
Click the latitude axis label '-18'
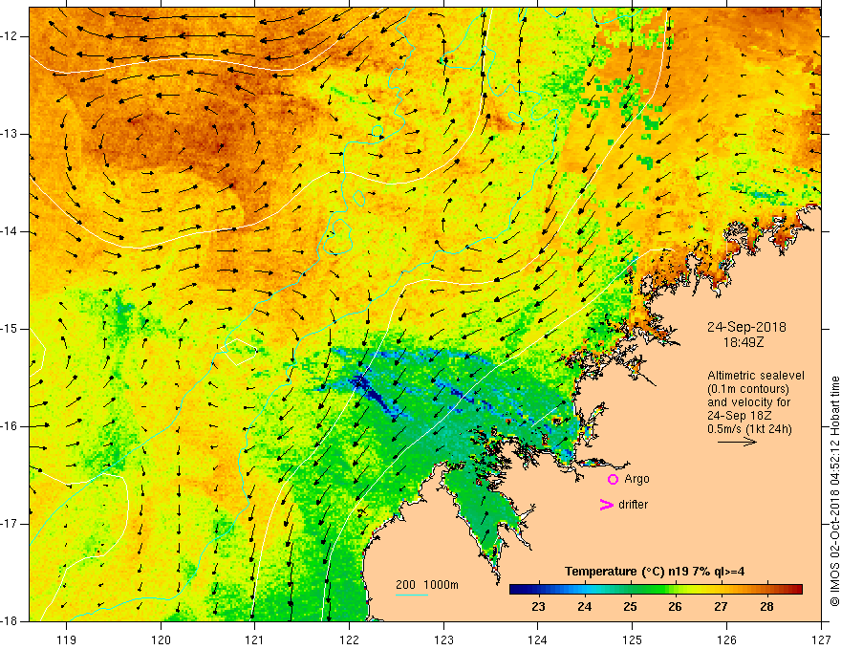[x=11, y=621]
